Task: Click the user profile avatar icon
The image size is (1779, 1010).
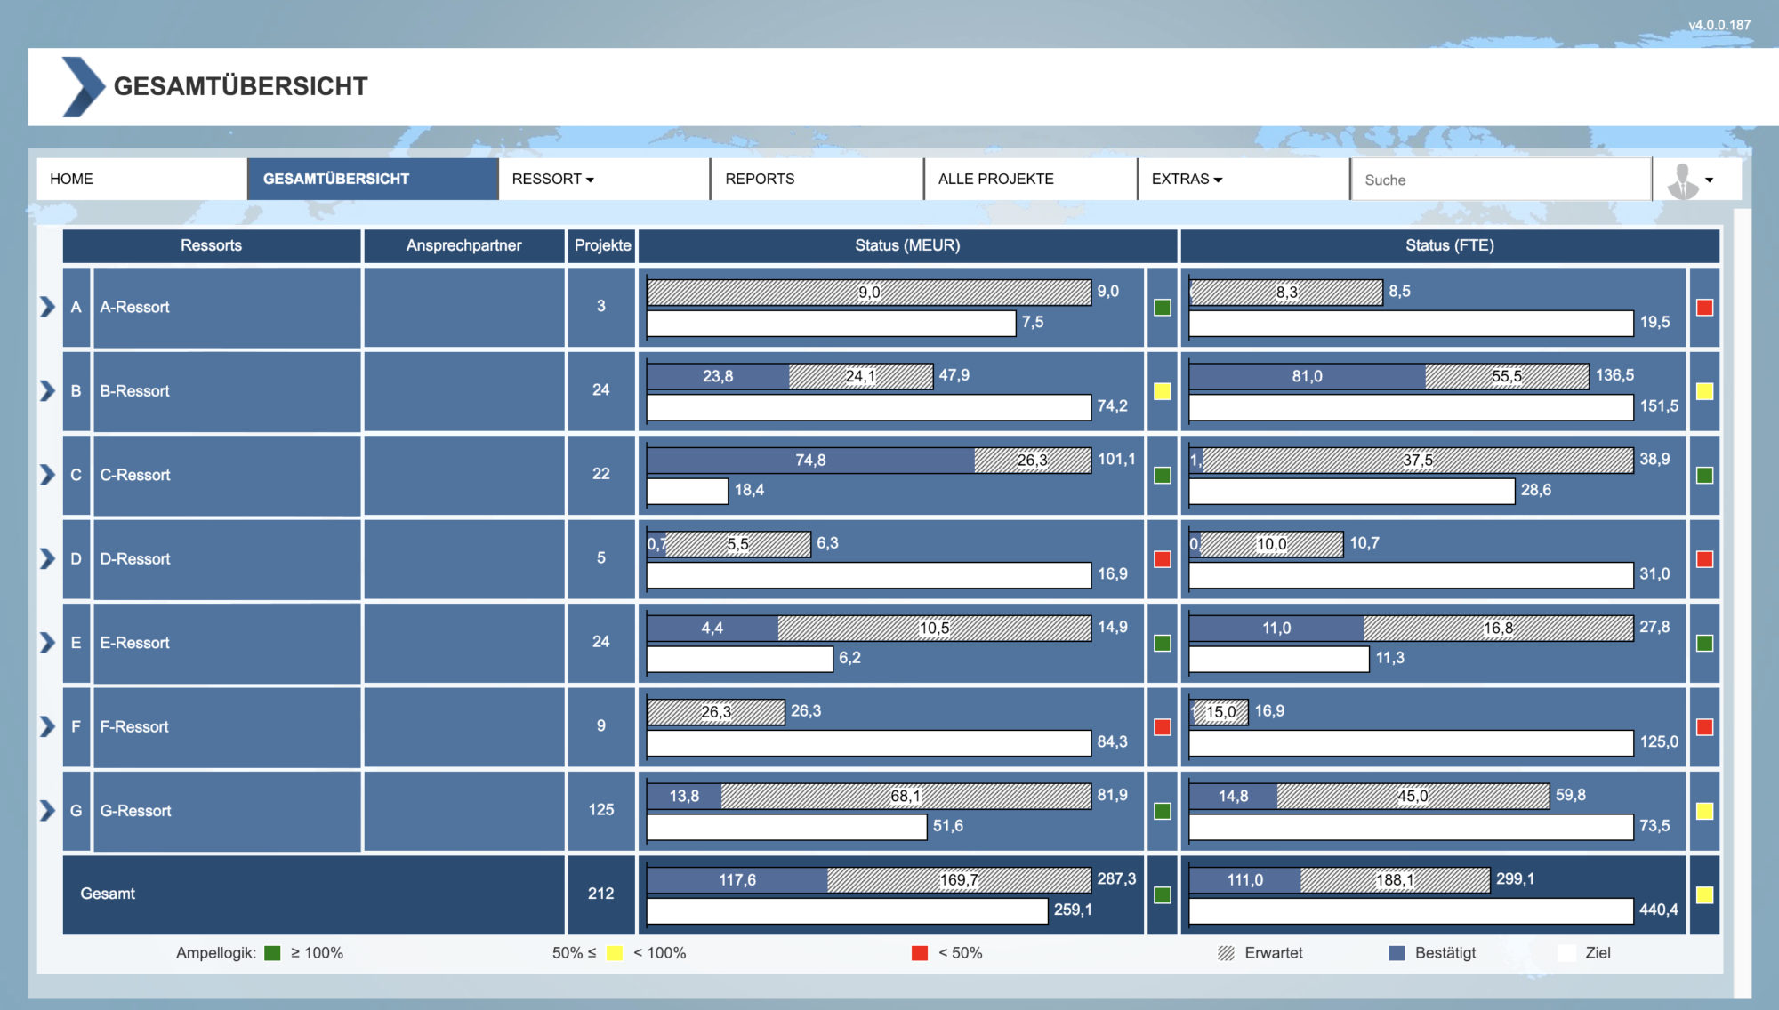Action: [1682, 180]
